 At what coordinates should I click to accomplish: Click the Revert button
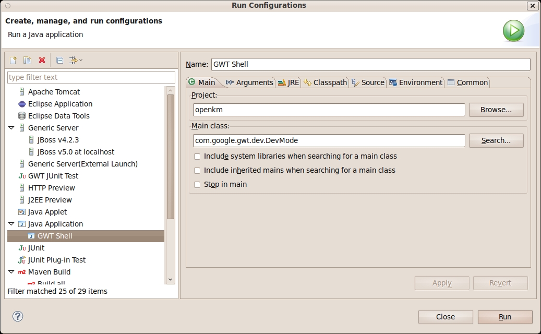tap(500, 283)
